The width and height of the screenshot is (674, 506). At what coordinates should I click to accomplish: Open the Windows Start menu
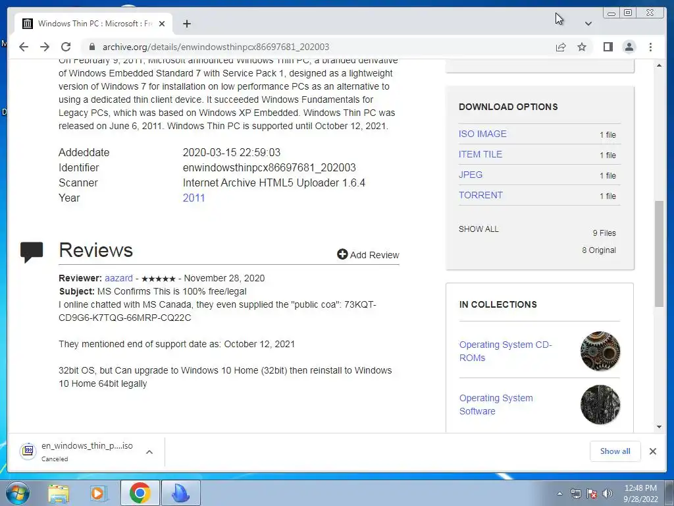point(17,493)
